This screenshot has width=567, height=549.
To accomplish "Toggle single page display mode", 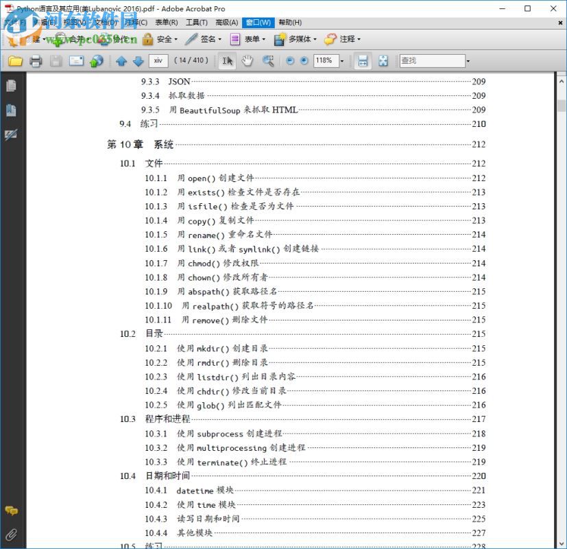I will pos(362,61).
